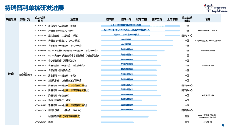Click the 临床试验区域 column header
Viewport: 228px width, 128px height.
tap(187, 19)
